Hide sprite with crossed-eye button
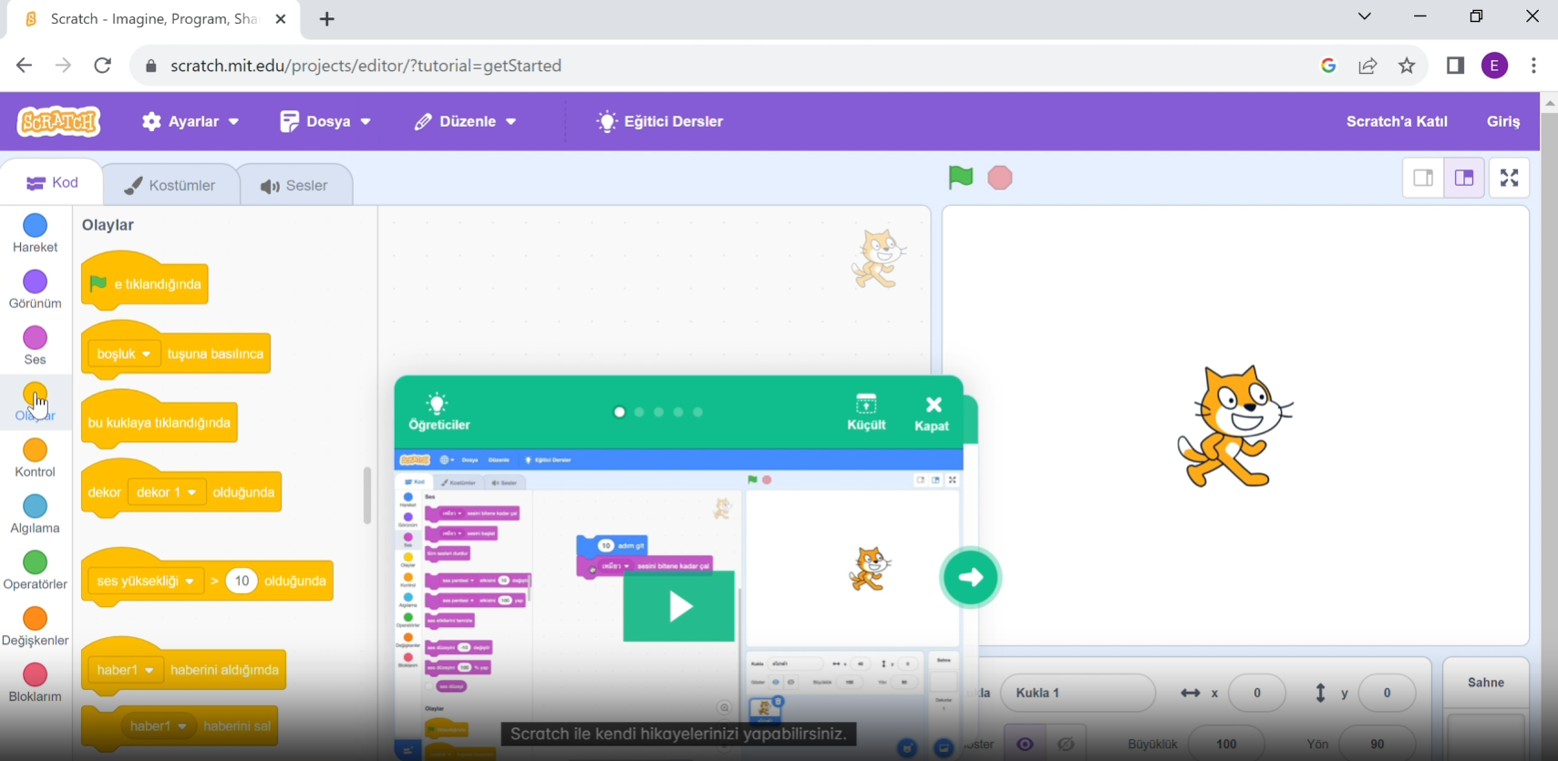1558x761 pixels. coord(1066,745)
